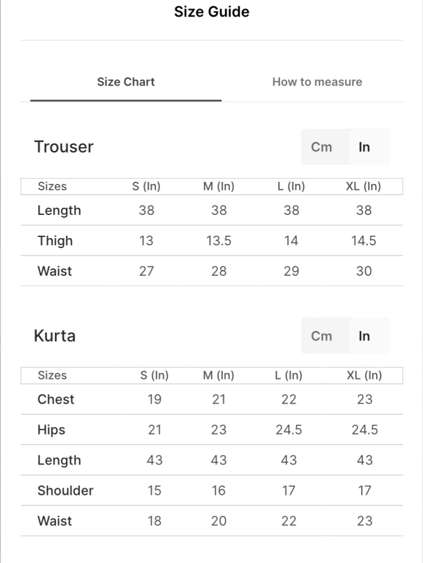This screenshot has width=423, height=563.
Task: Click Trouser Waist row label
Action: [x=55, y=271]
